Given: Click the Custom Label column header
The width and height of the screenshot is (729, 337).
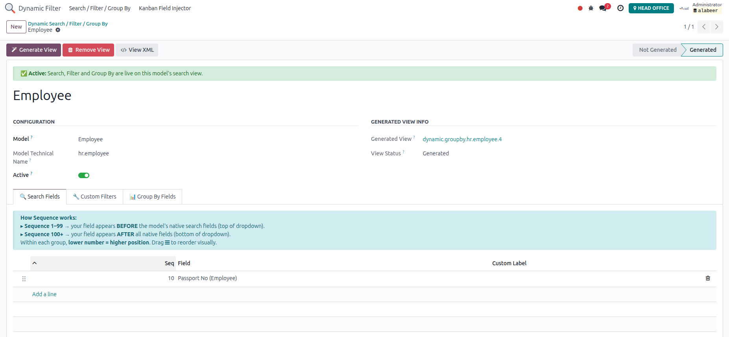Looking at the screenshot, I should (x=509, y=263).
